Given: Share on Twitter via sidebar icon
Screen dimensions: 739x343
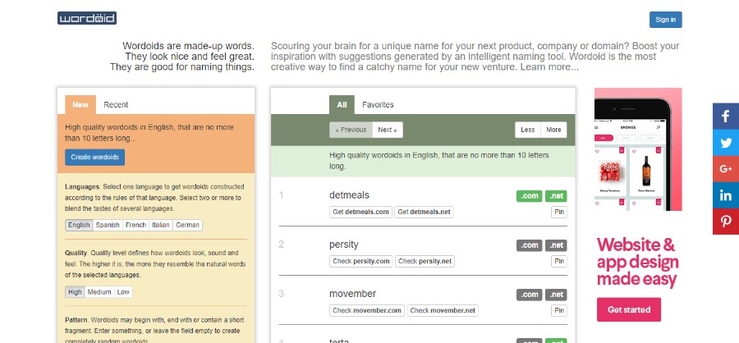Looking at the screenshot, I should click(725, 142).
